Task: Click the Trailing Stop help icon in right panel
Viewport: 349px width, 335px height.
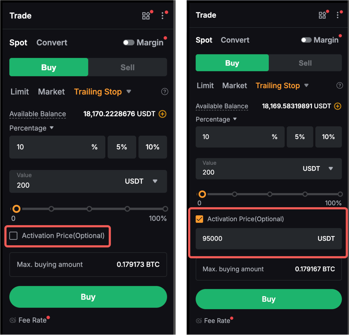Action: [x=339, y=86]
